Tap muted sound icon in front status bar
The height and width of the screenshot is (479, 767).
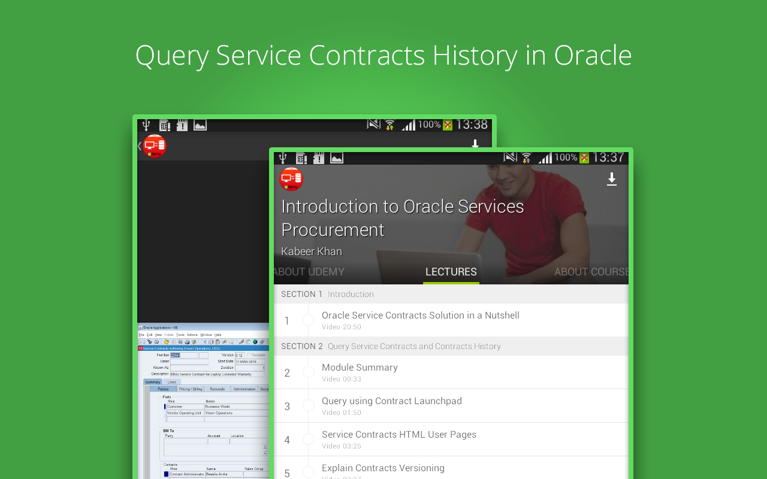point(511,157)
